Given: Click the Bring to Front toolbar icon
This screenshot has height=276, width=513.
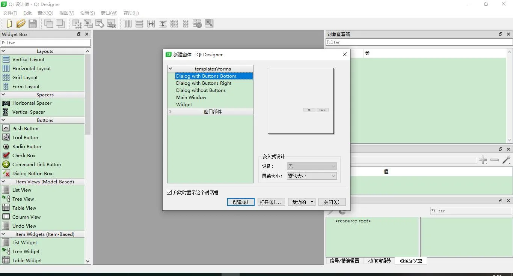Looking at the screenshot, I should pyautogui.click(x=60, y=24).
